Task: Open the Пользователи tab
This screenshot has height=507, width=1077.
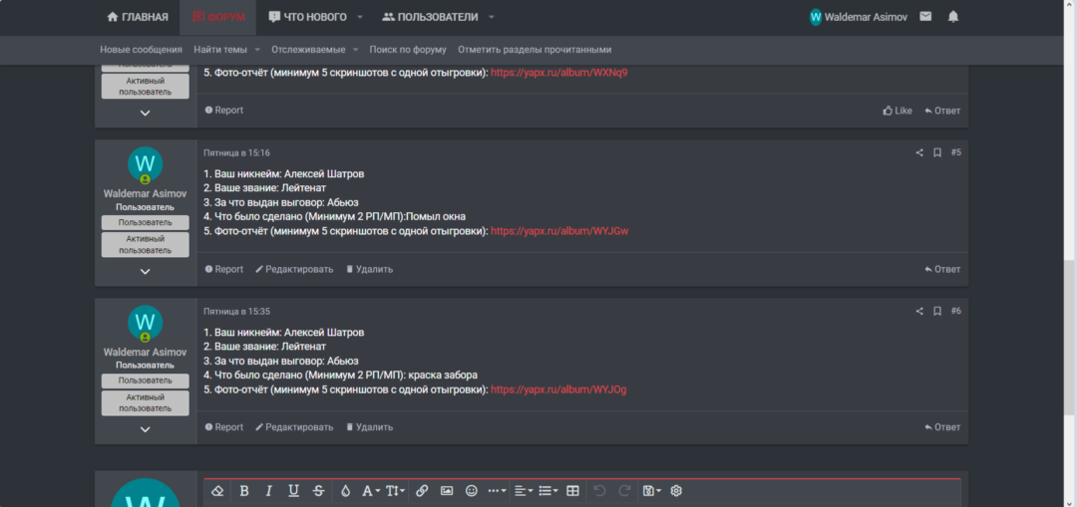Action: pyautogui.click(x=430, y=17)
